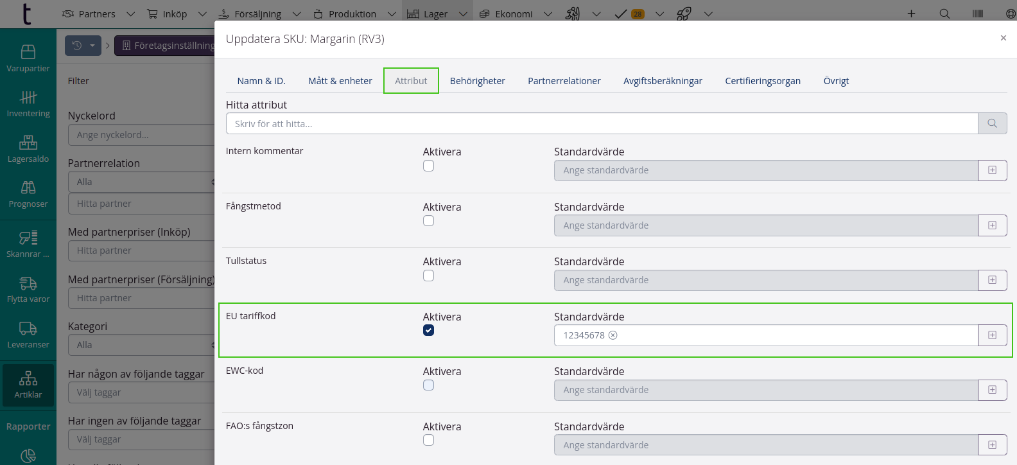
Task: Open Leveranser in the sidebar
Action: point(28,335)
